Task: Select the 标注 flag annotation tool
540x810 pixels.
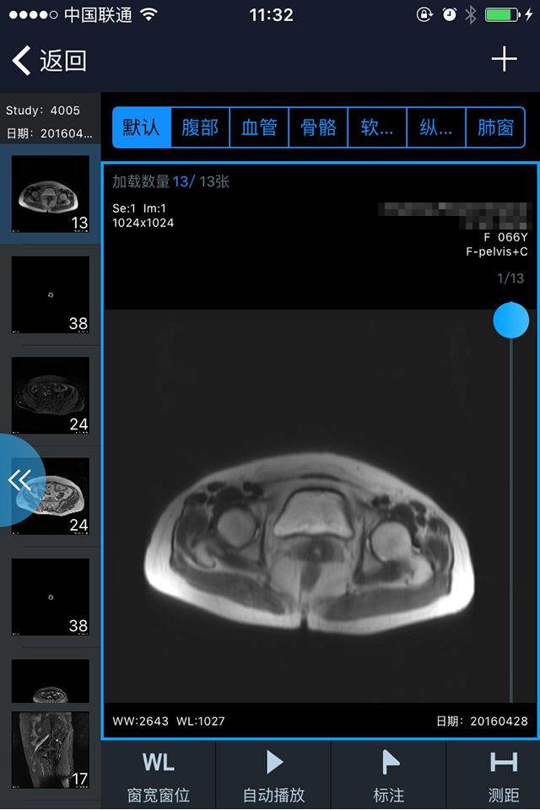Action: (x=389, y=776)
